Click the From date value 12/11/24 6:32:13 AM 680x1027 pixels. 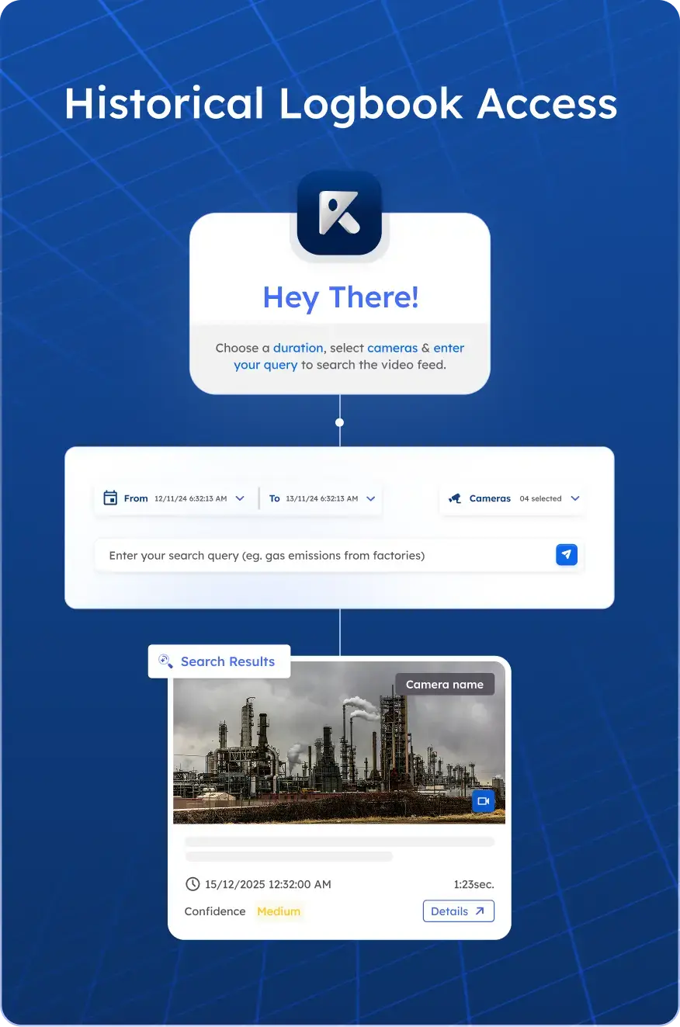(x=191, y=498)
